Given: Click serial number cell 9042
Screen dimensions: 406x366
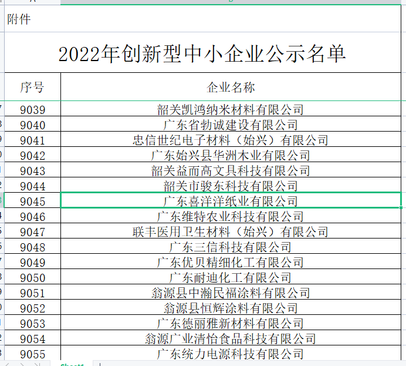Looking at the screenshot, I should [x=32, y=155].
